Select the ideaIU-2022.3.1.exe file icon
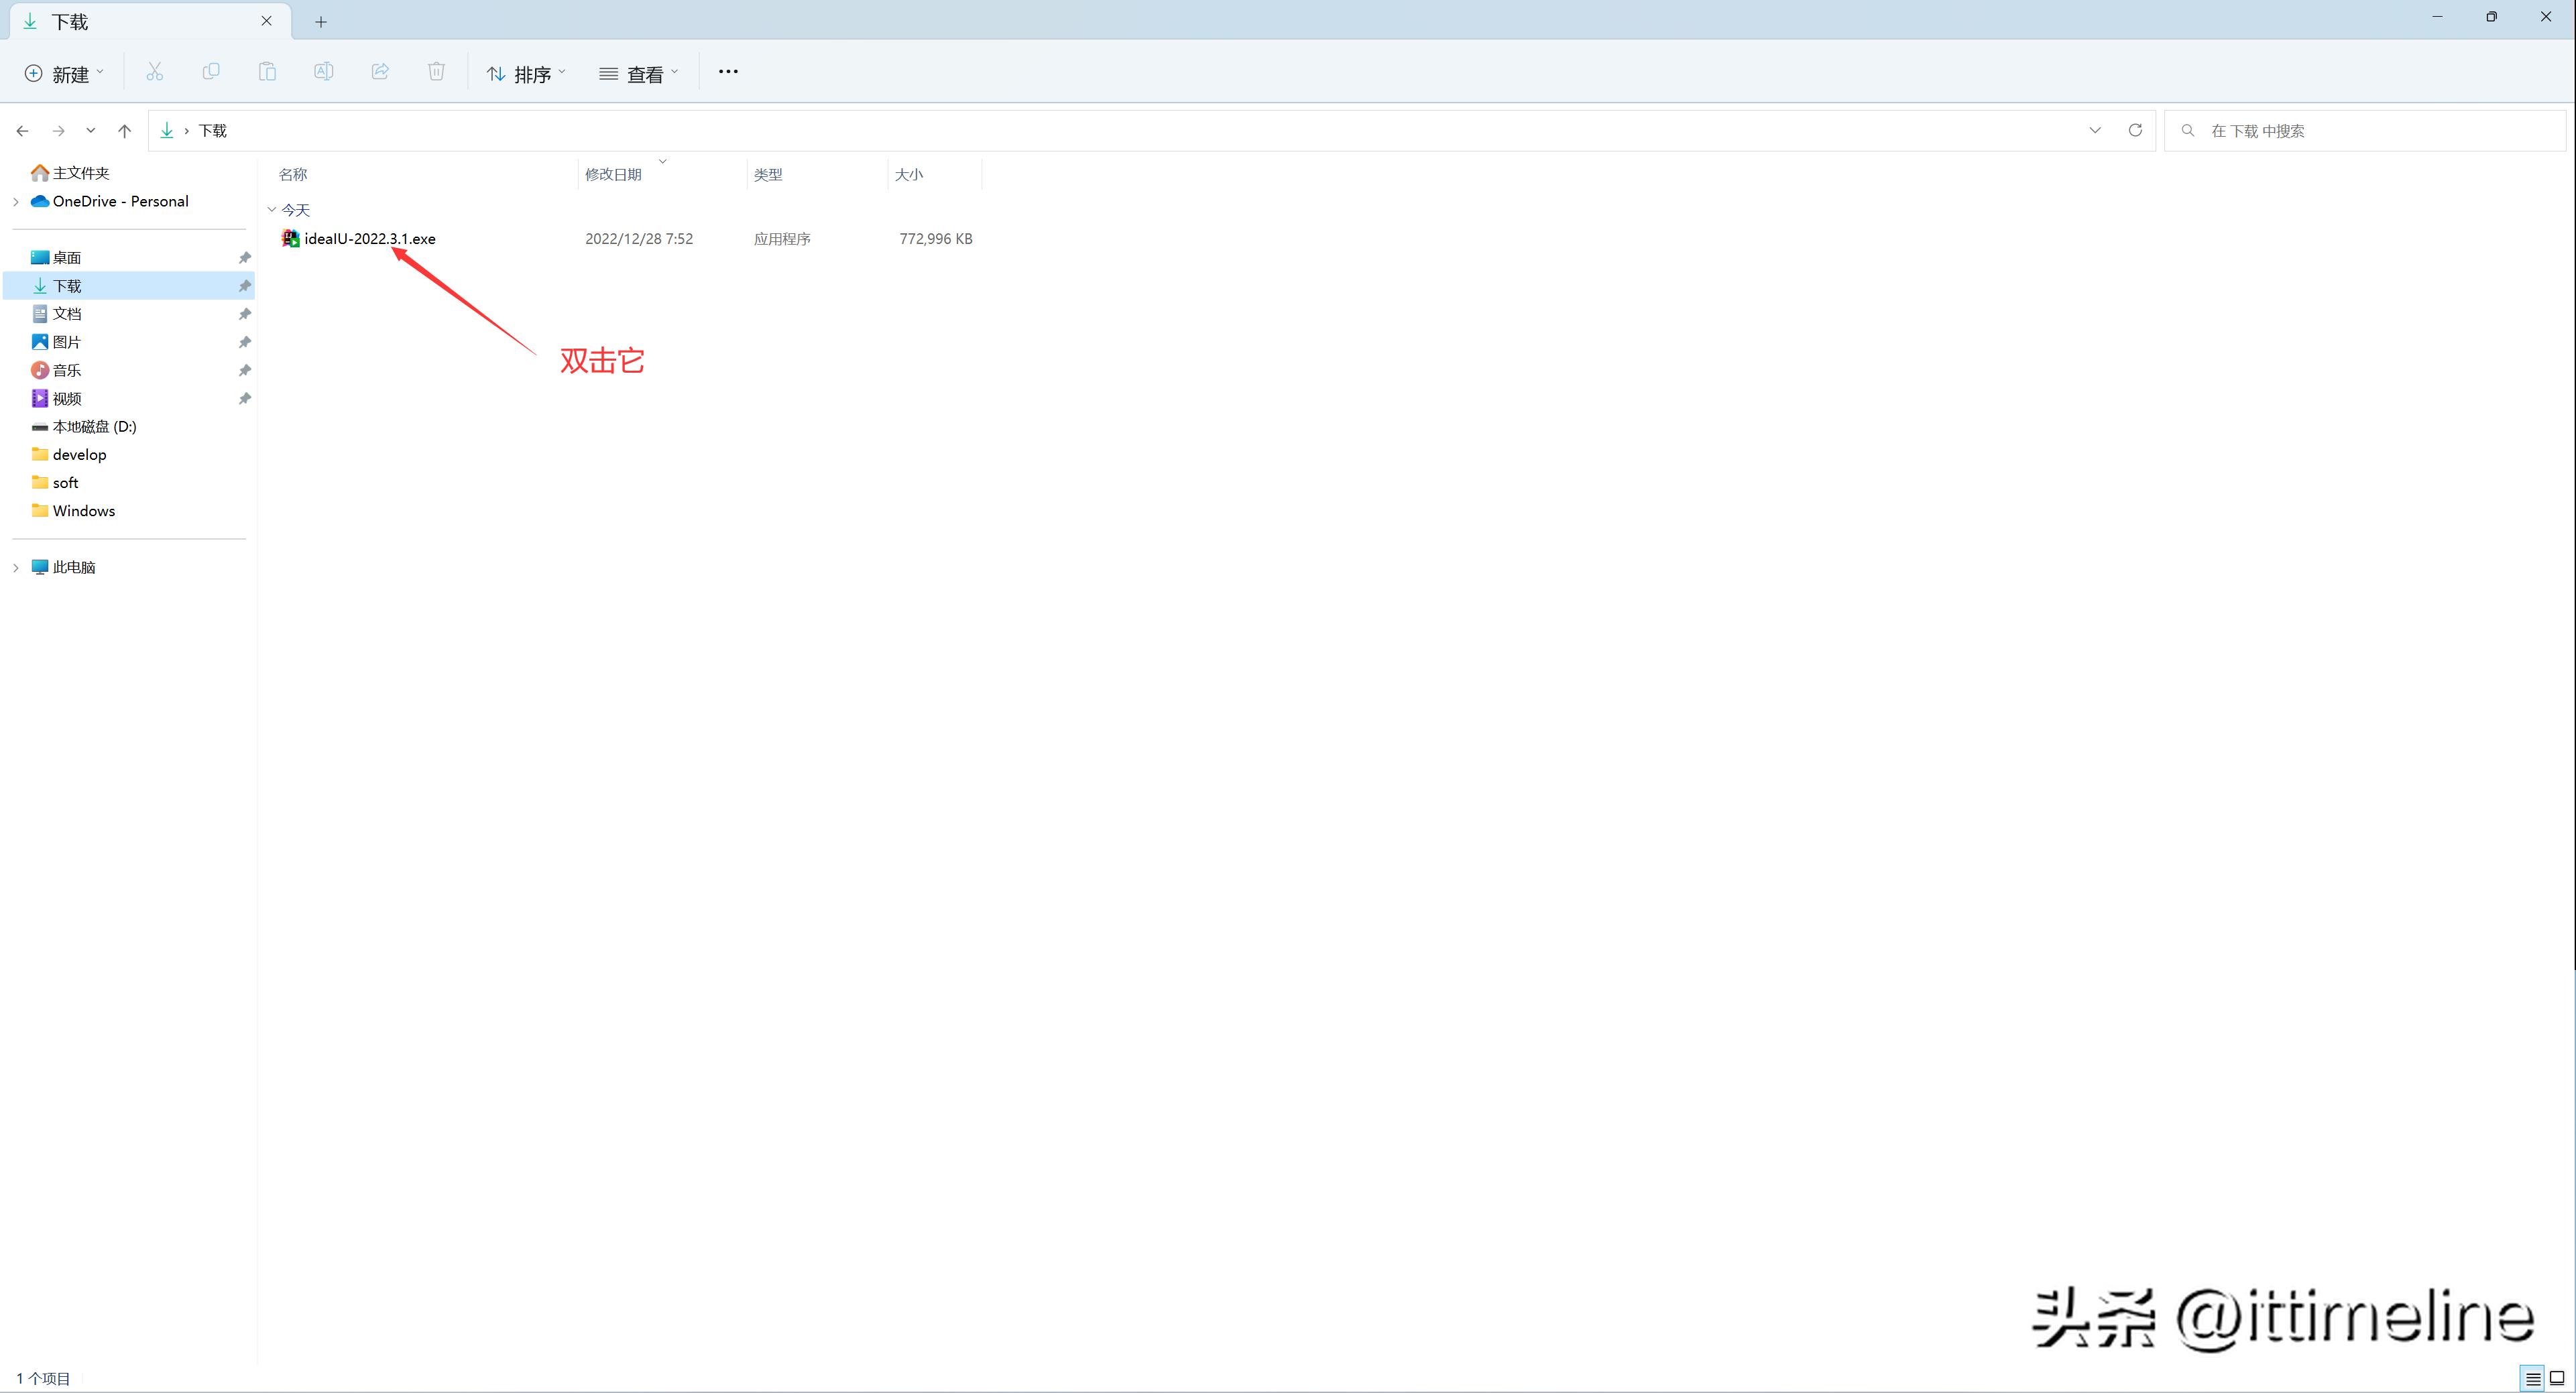Viewport: 2576px width, 1393px height. 290,238
